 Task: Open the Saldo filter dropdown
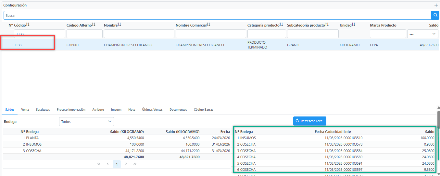(423, 34)
